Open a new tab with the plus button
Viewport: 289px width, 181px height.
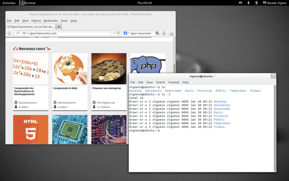point(59,27)
